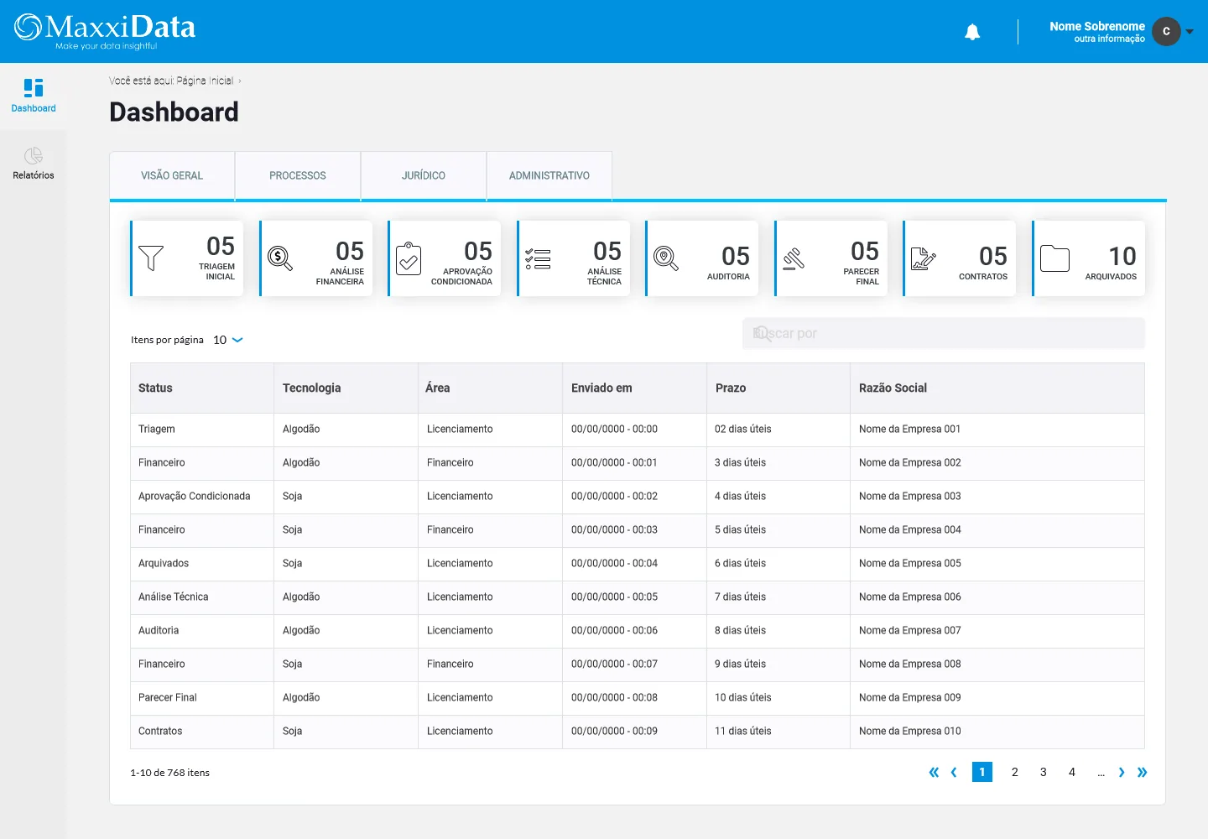Image resolution: width=1208 pixels, height=839 pixels.
Task: Open Dashboard in the sidebar
Action: coord(34,96)
